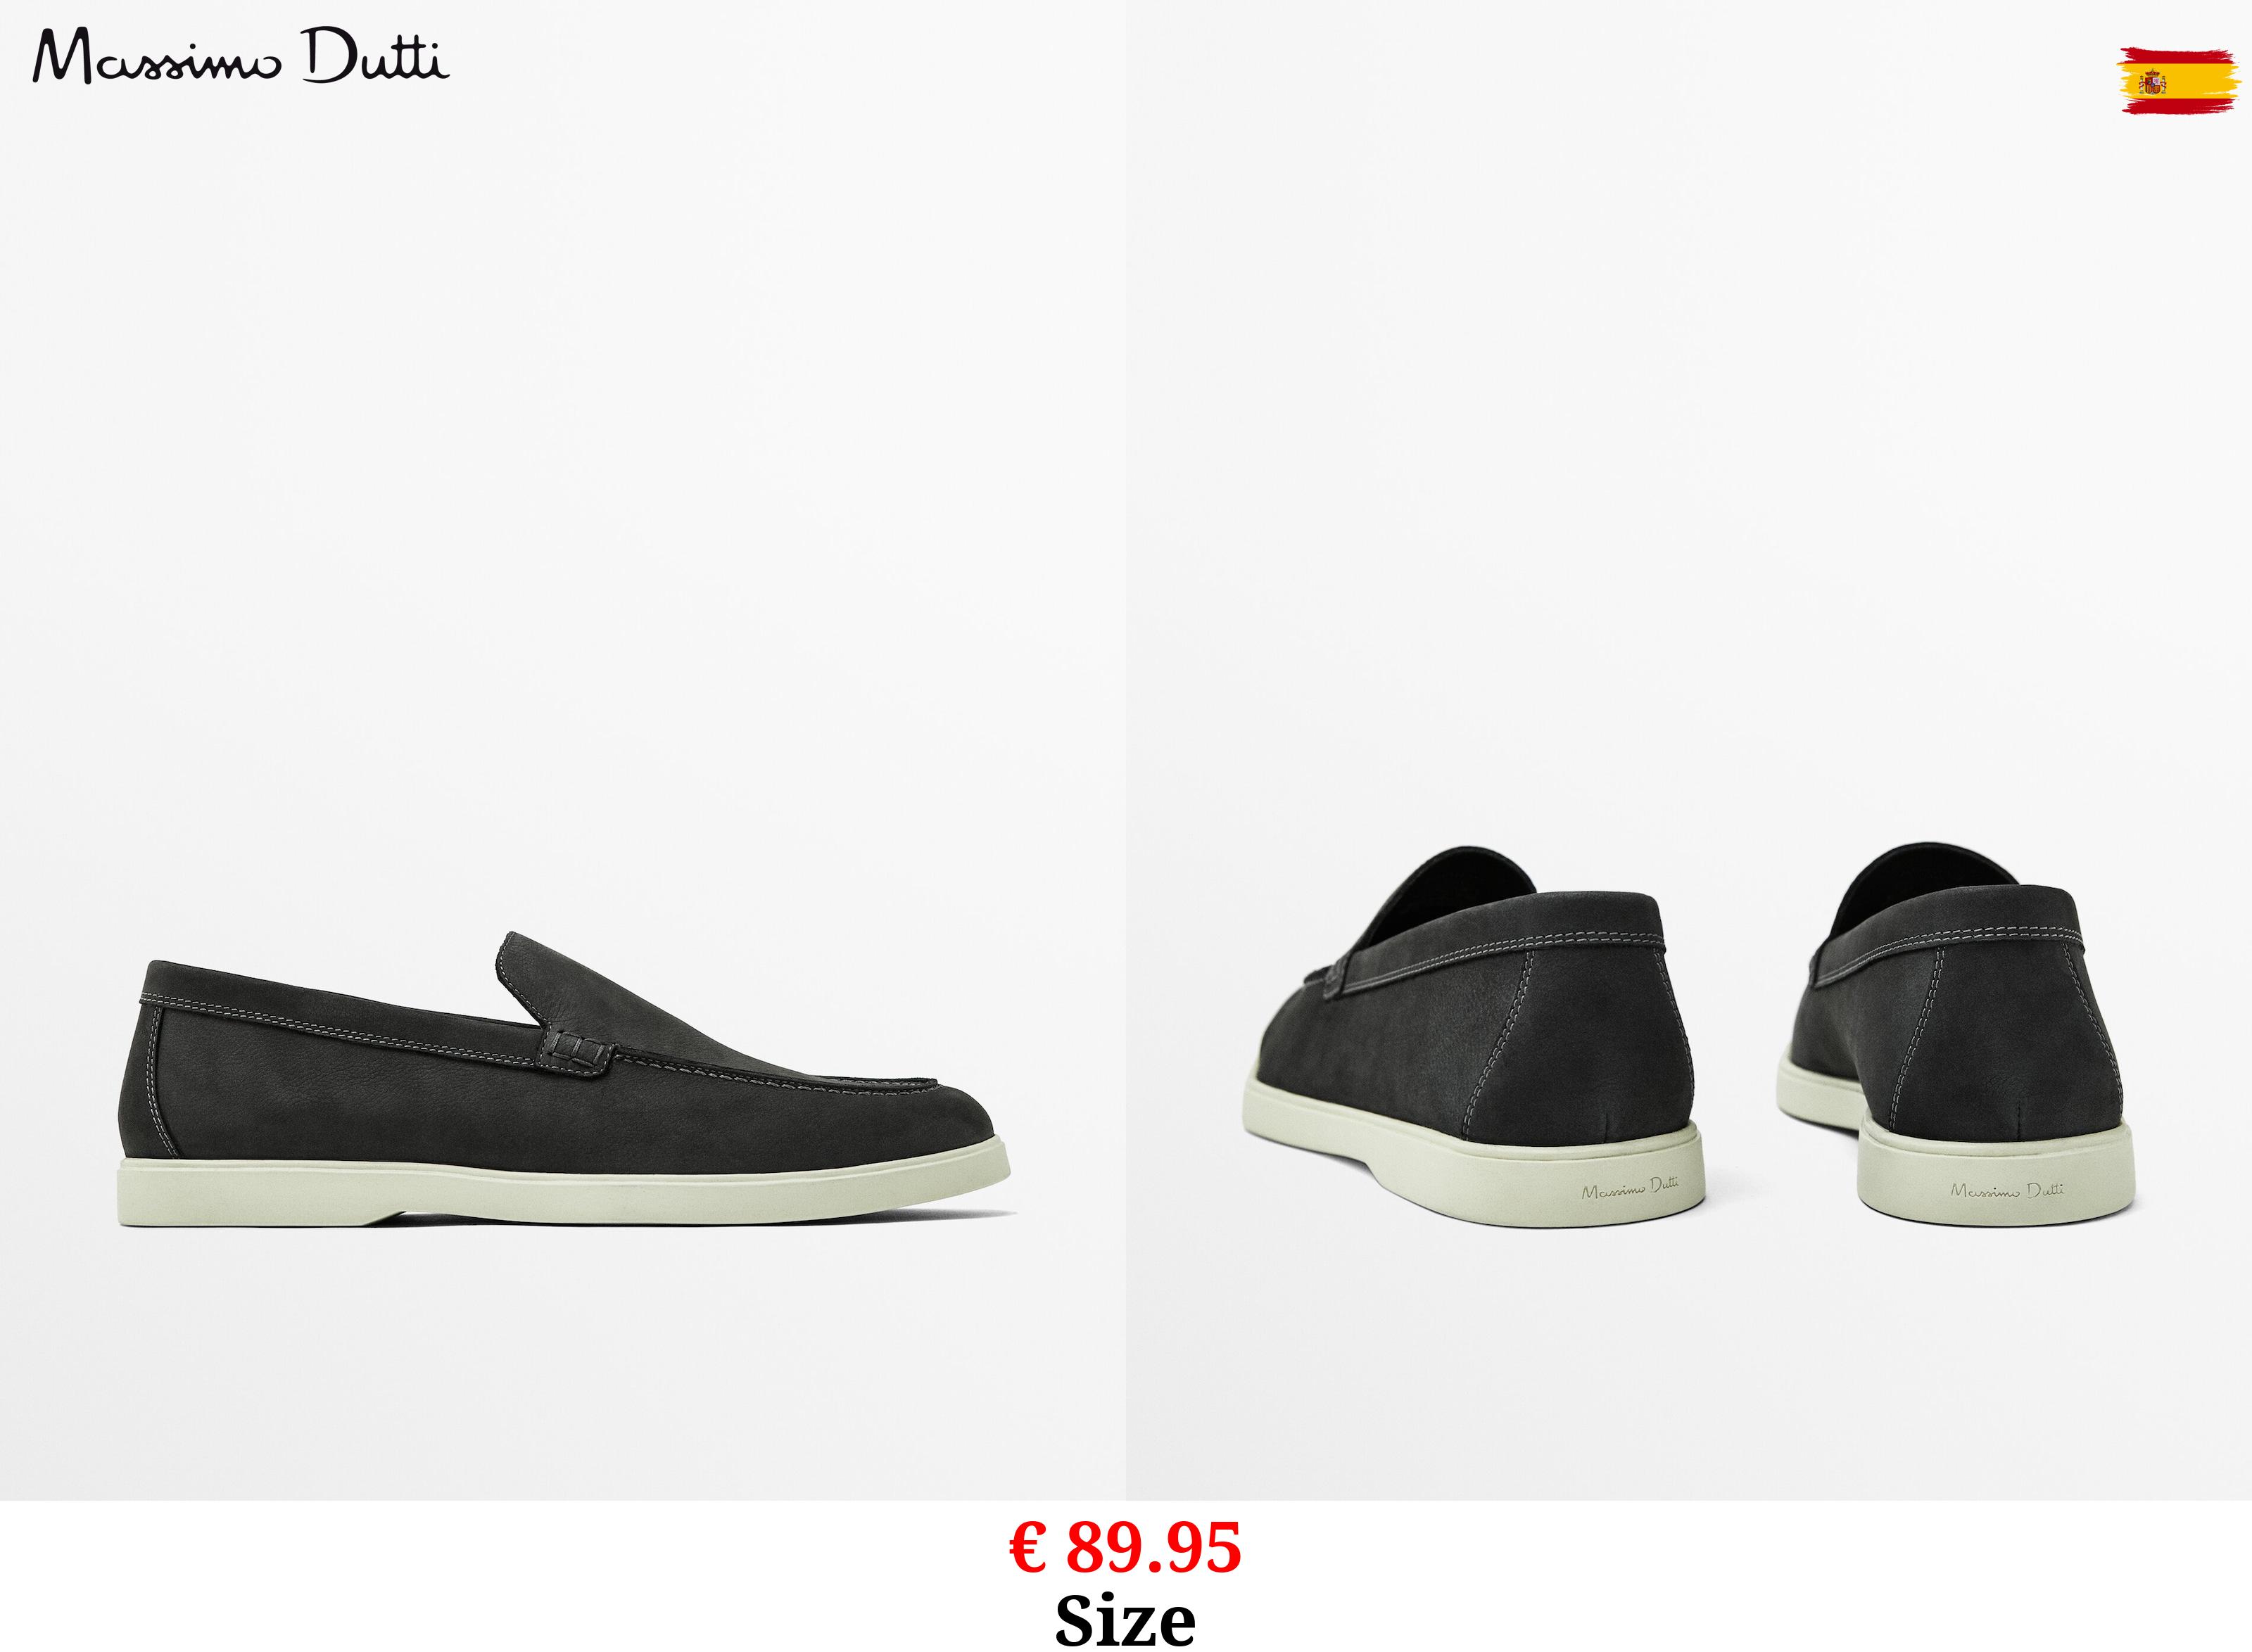Click the € 89.95 price
Viewport: 2252px width, 1652px height.
[x=1125, y=1548]
